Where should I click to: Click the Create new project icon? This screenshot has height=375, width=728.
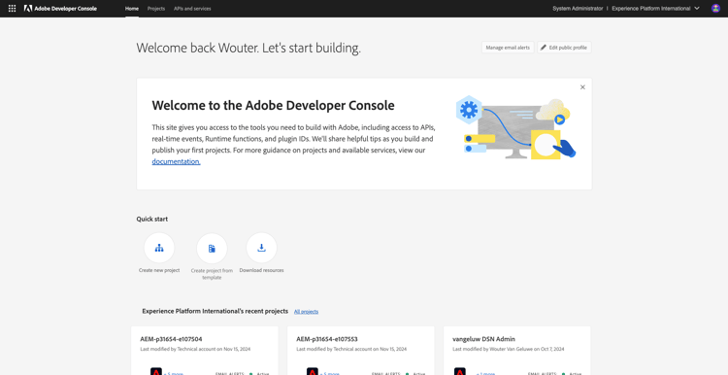159,248
